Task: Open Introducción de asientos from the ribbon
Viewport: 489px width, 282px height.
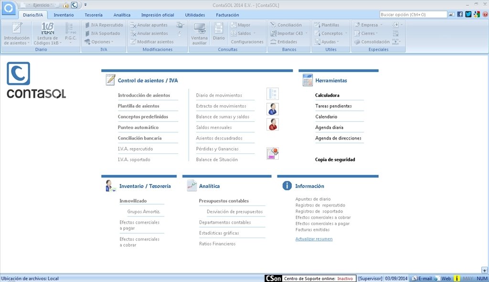Action: (17, 34)
